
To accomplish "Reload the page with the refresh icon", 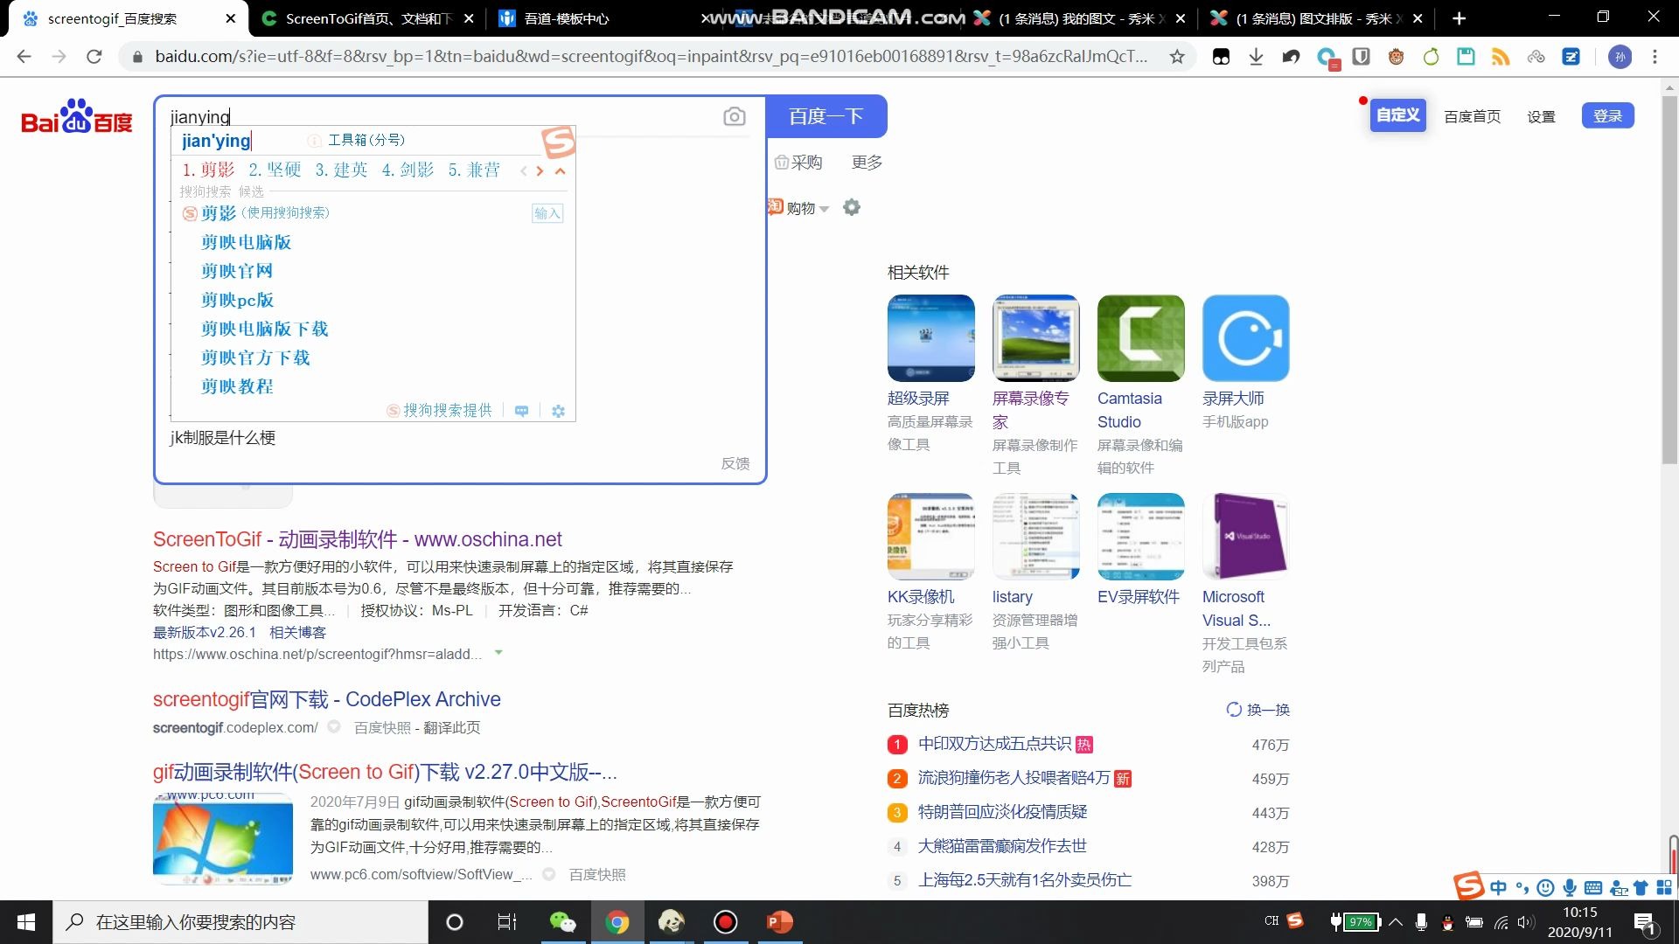I will 94,57.
